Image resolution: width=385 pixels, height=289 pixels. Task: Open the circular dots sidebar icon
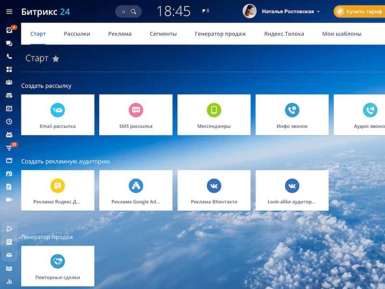tap(9, 229)
